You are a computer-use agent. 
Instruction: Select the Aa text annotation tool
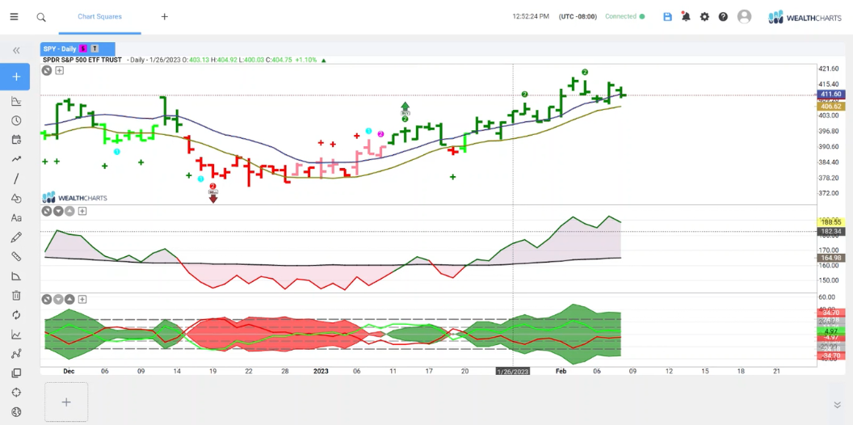coord(16,217)
